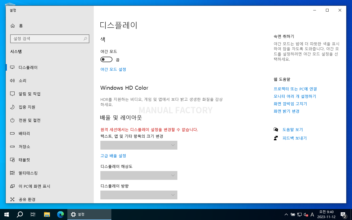Image resolution: width=352 pixels, height=220 pixels.
Task: Click the 숙면 취하기 heading
Action: click(x=284, y=36)
